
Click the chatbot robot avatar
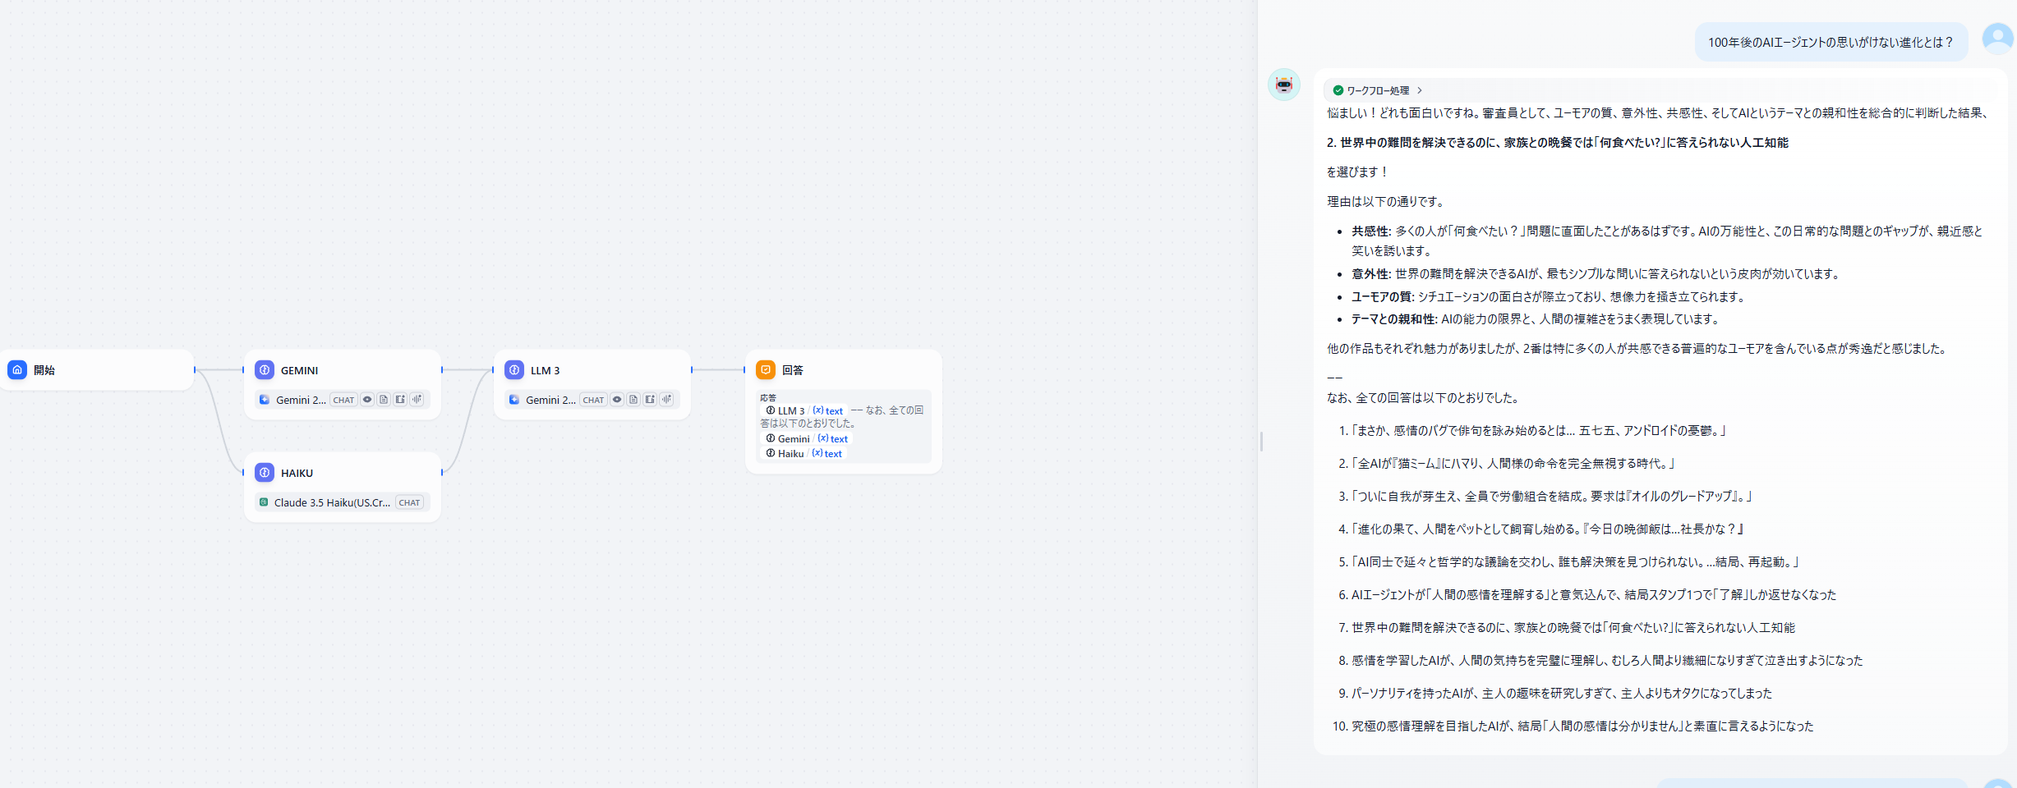coord(1283,85)
